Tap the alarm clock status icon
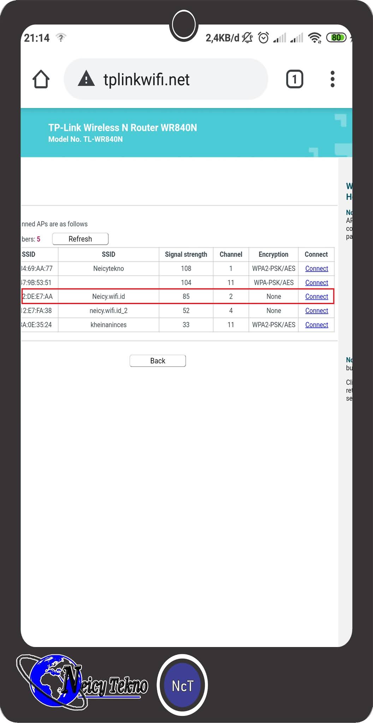The image size is (373, 723). click(x=264, y=37)
